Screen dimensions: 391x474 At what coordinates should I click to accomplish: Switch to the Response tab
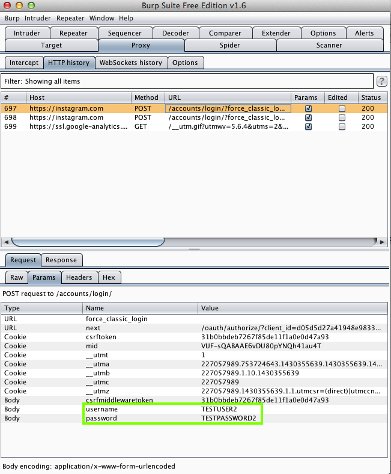(61, 260)
